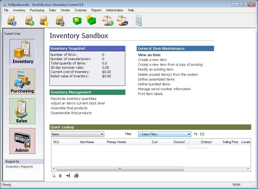Screen dimensions: 258x189
Task: Click the scroll left arrow of lookup grid
Action: (x=54, y=169)
